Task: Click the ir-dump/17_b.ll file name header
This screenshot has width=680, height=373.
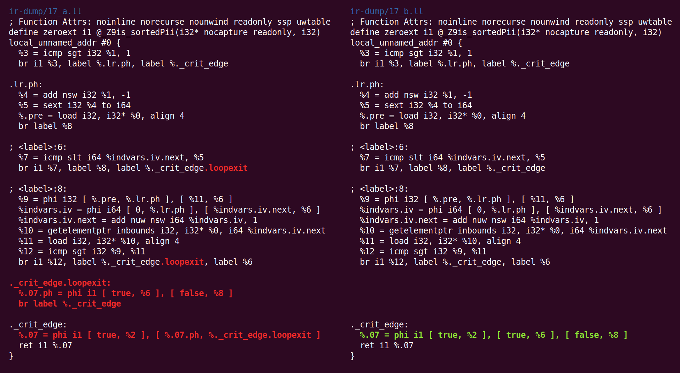Action: (x=387, y=11)
